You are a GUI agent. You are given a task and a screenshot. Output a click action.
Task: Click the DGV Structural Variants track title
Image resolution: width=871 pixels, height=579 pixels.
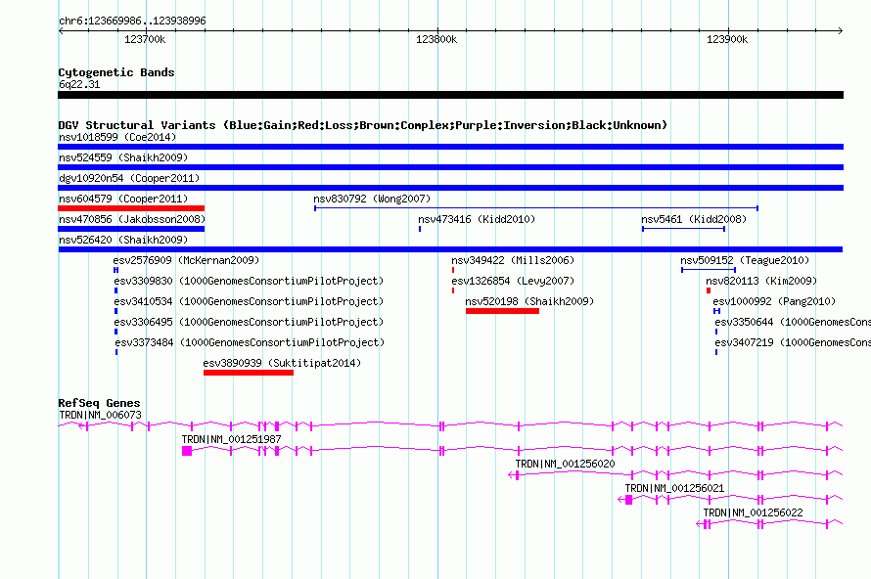(363, 125)
